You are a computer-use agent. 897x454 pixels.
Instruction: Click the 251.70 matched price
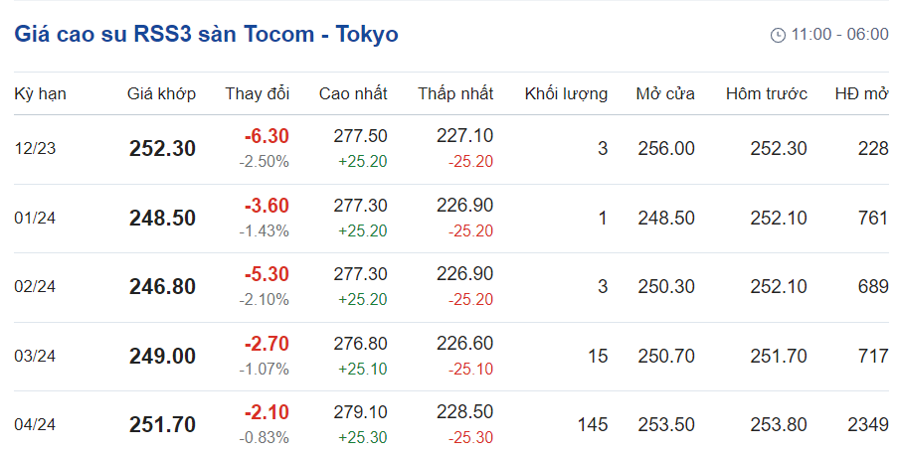pos(162,425)
